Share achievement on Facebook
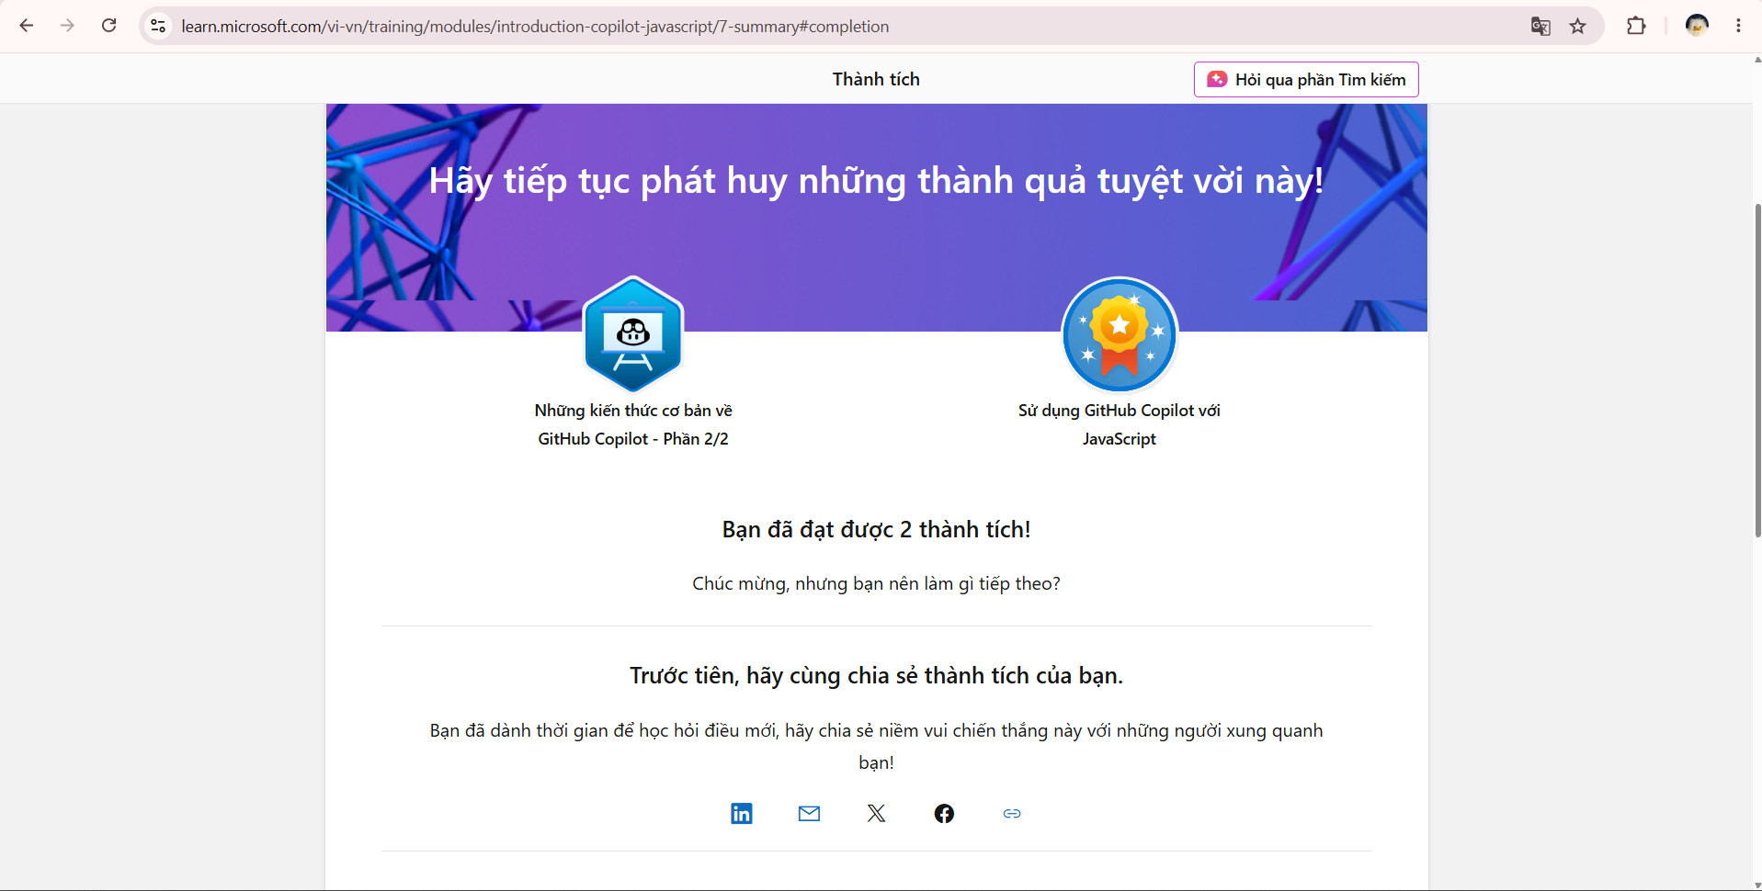This screenshot has height=891, width=1762. coord(944,813)
